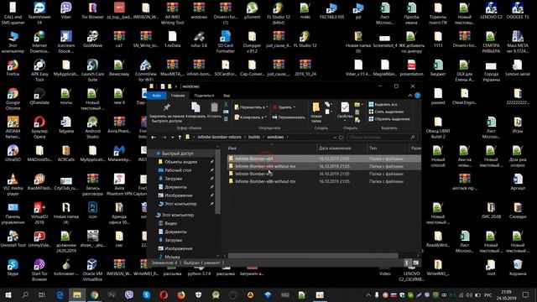Click the Skype desktop icon
This screenshot has height=302, width=537.
pos(13,268)
